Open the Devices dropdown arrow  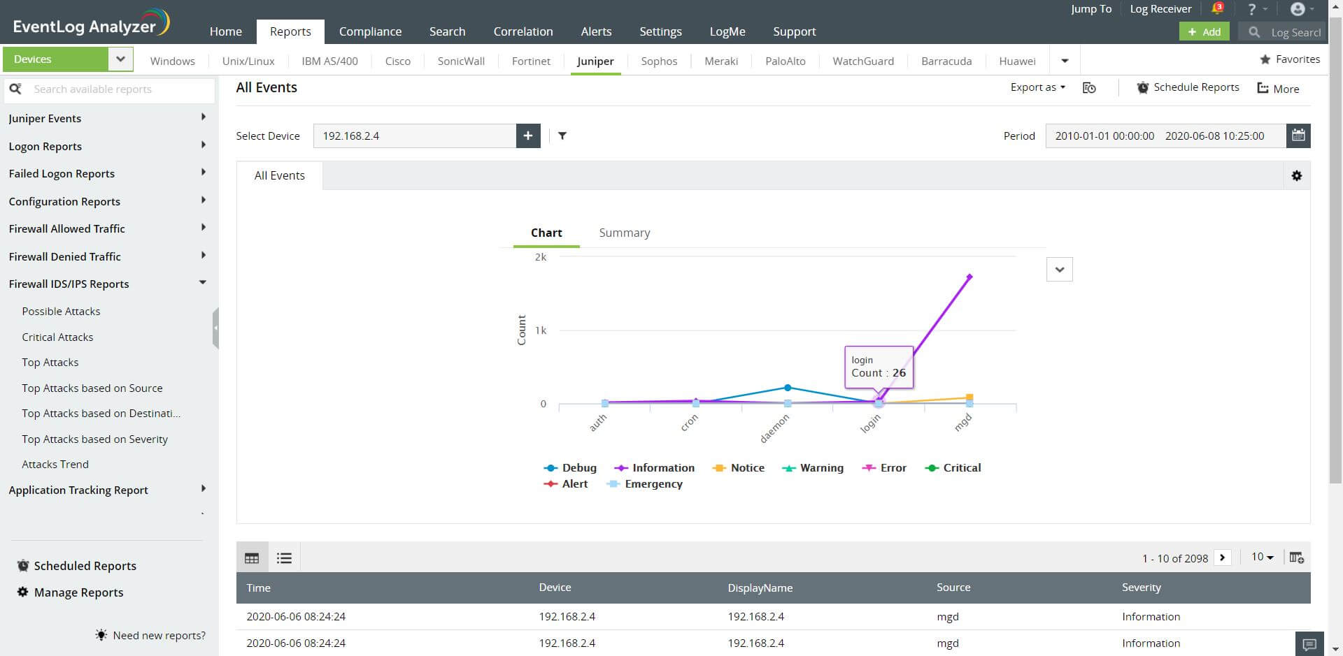coord(120,59)
